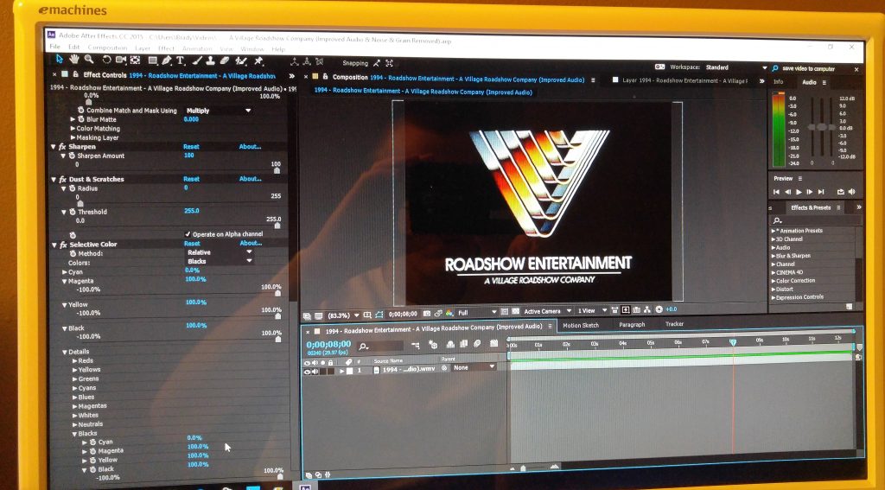Toggle the motion blur icon in timeline
The image size is (885, 490).
477,343
